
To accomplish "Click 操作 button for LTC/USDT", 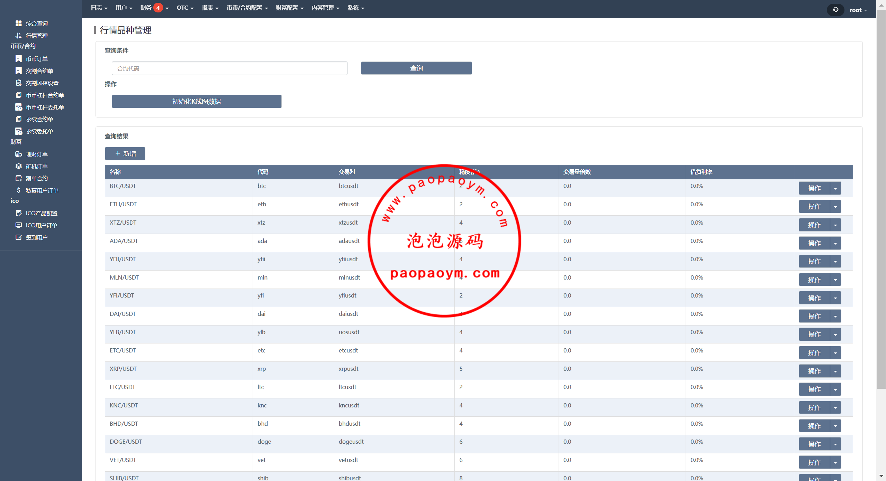I will pyautogui.click(x=814, y=389).
